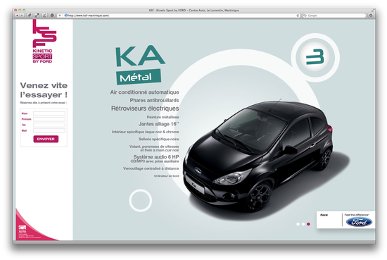Click the browser forward arrow button

tap(22, 16)
